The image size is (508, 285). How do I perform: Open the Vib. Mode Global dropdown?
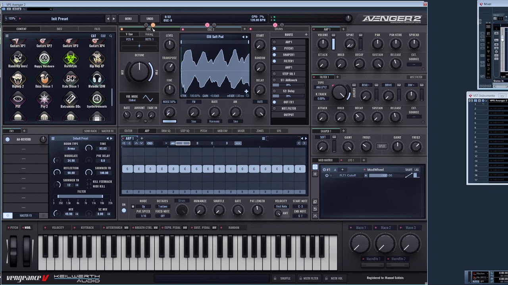(x=132, y=100)
